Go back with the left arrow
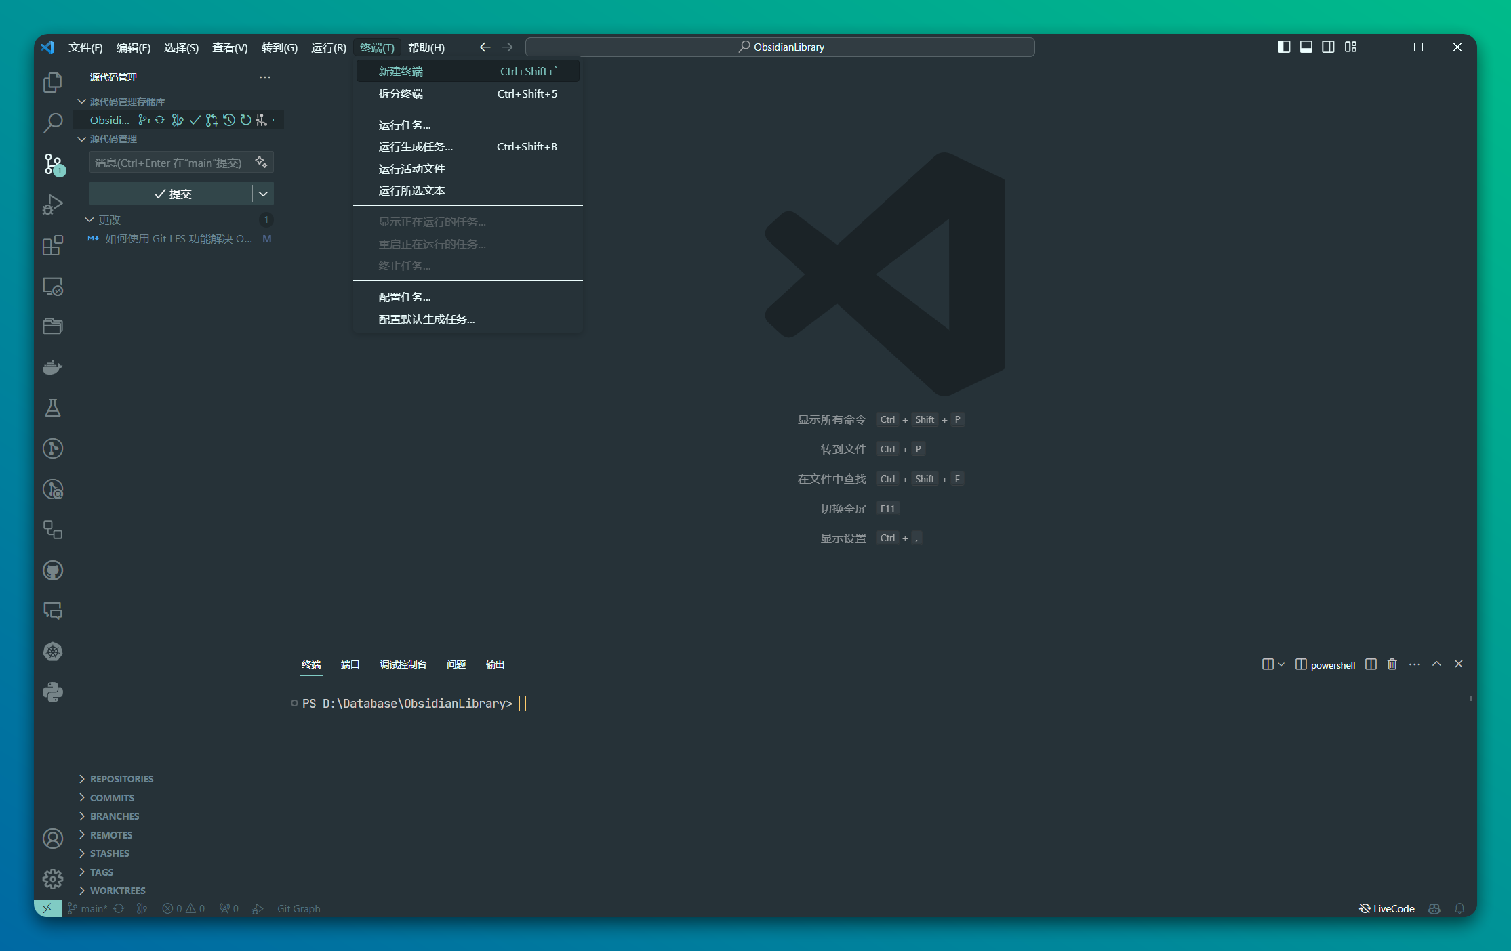 (485, 47)
